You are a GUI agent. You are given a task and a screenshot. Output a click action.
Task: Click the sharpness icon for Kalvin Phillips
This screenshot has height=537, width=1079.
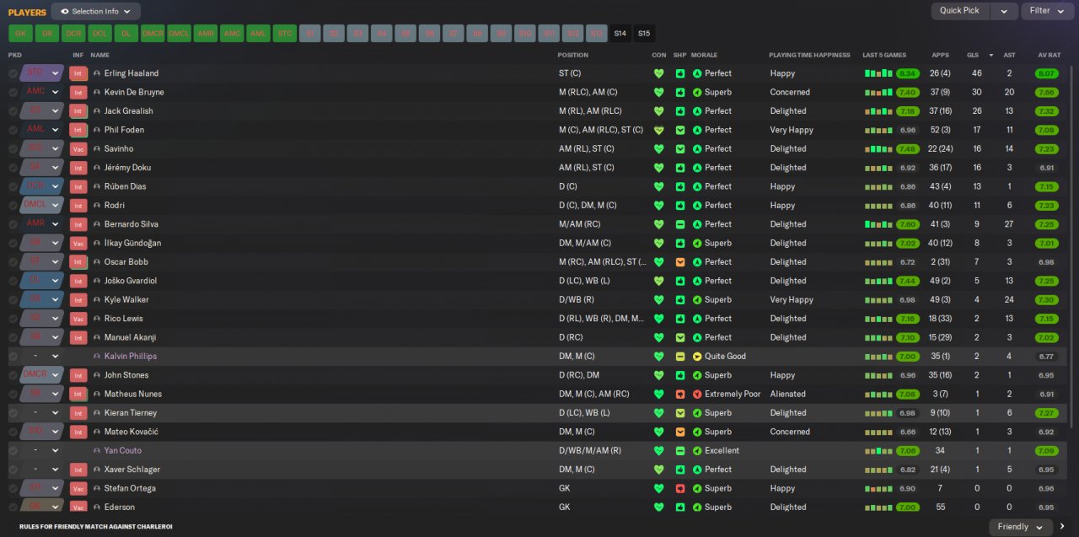[x=680, y=357]
